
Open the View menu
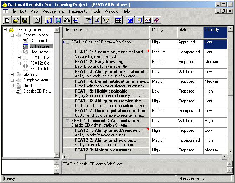(34, 11)
